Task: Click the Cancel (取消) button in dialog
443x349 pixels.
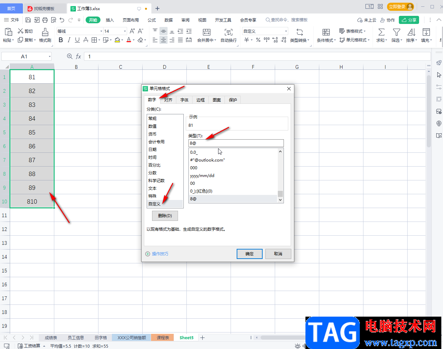Action: pyautogui.click(x=278, y=254)
